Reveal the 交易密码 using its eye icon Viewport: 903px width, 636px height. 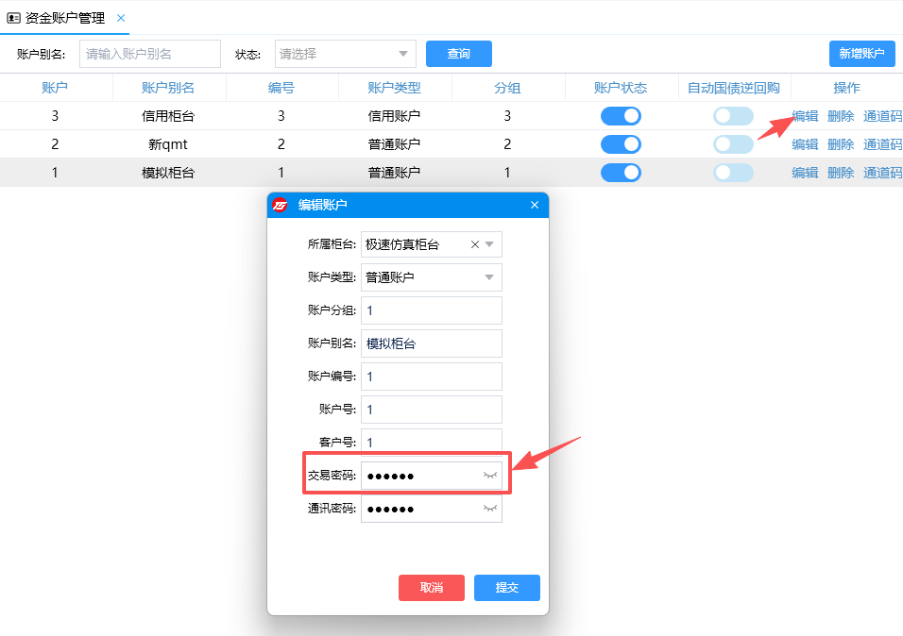tap(492, 475)
